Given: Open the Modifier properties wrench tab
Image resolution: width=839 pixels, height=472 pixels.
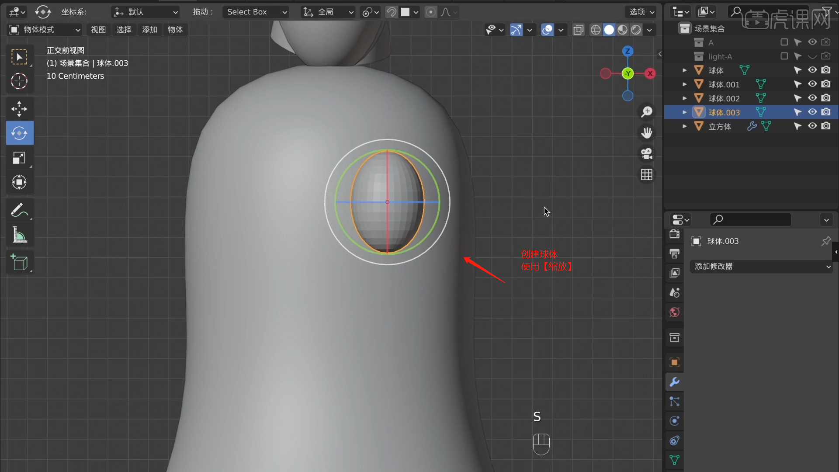Looking at the screenshot, I should click(674, 382).
